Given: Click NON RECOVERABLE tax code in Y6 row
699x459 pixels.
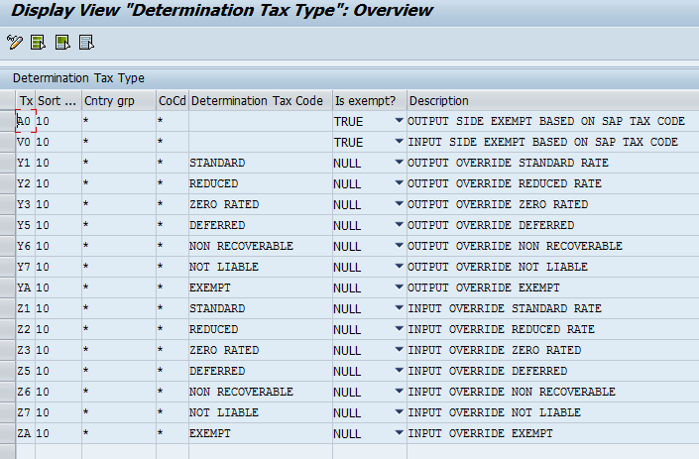Looking at the screenshot, I should coord(241,246).
